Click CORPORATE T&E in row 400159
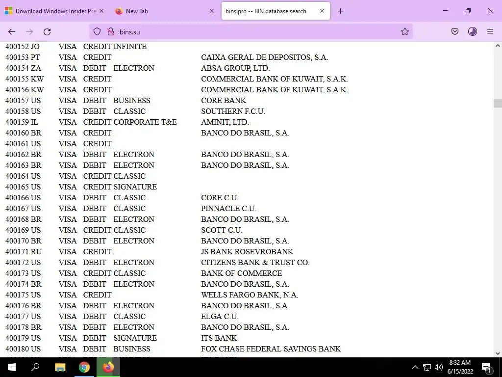The image size is (502, 377). click(x=145, y=122)
